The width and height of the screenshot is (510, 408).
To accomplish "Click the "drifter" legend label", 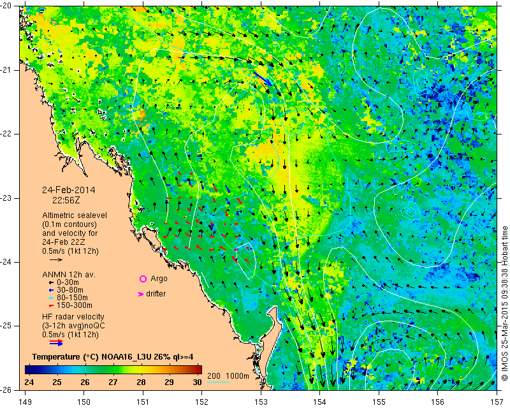I will (156, 294).
